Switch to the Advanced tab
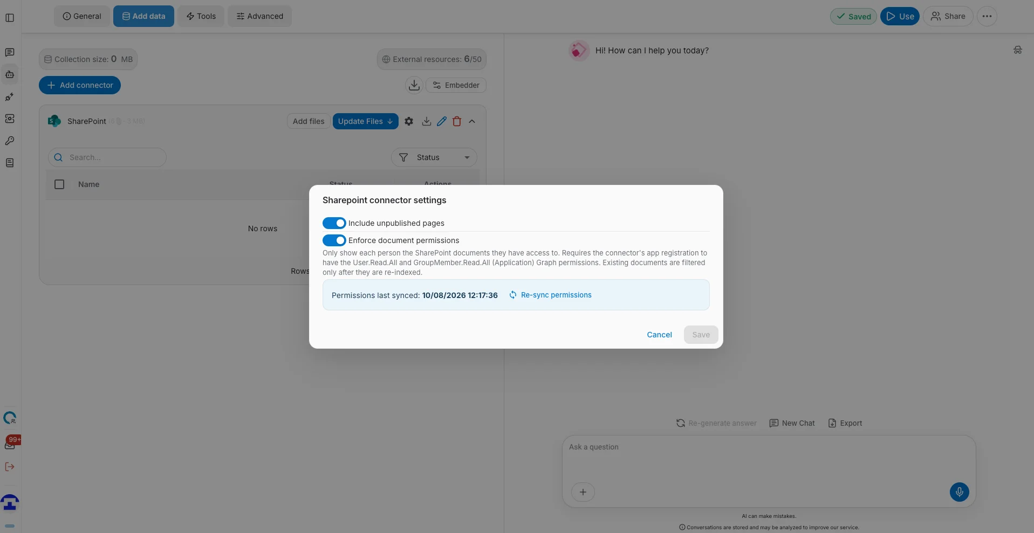1034x533 pixels. (x=260, y=16)
